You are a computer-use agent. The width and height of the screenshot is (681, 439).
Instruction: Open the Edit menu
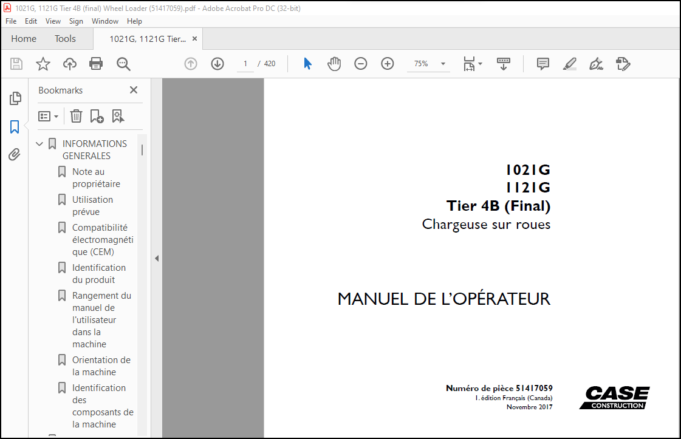click(x=31, y=21)
